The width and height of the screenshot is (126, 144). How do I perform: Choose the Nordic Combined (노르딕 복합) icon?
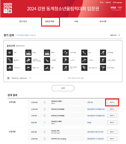coord(66,53)
